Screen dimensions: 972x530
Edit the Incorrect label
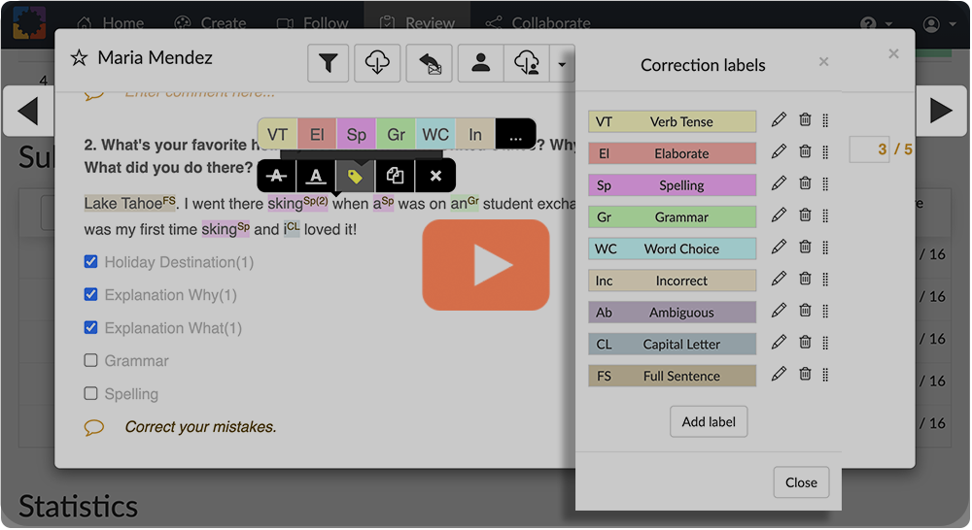tap(779, 279)
